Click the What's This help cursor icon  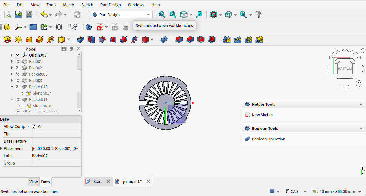pyautogui.click(x=74, y=27)
